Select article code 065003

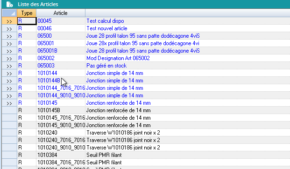[46, 66]
